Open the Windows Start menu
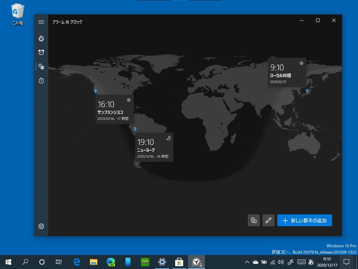Viewport: 358px width, 269px height. [x=8, y=262]
